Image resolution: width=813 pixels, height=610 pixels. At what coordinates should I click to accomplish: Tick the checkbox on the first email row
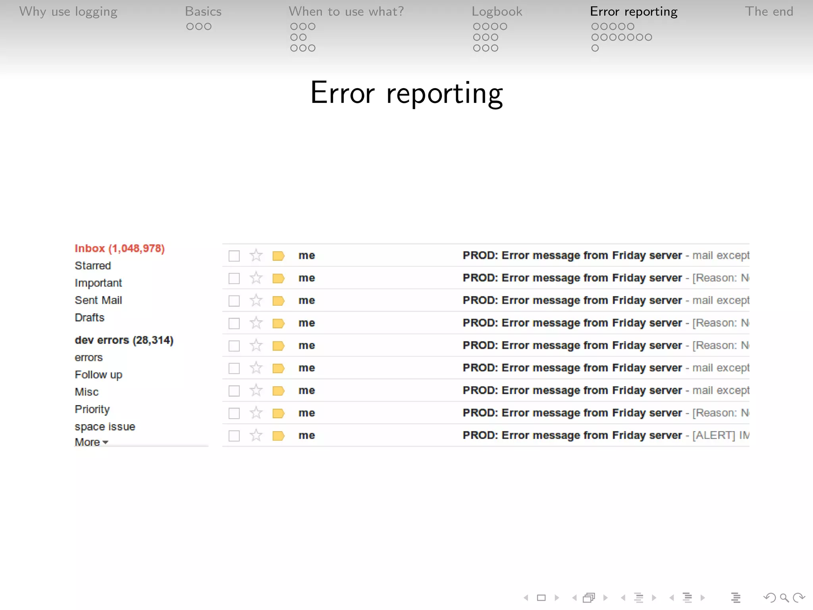pyautogui.click(x=234, y=256)
